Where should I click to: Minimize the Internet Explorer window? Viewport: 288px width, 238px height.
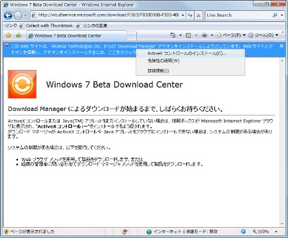click(x=258, y=4)
